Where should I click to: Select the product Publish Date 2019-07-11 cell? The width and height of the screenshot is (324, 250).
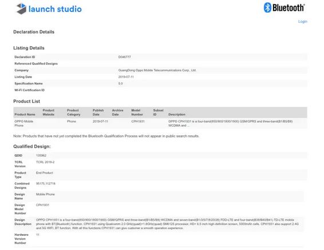(x=100, y=122)
